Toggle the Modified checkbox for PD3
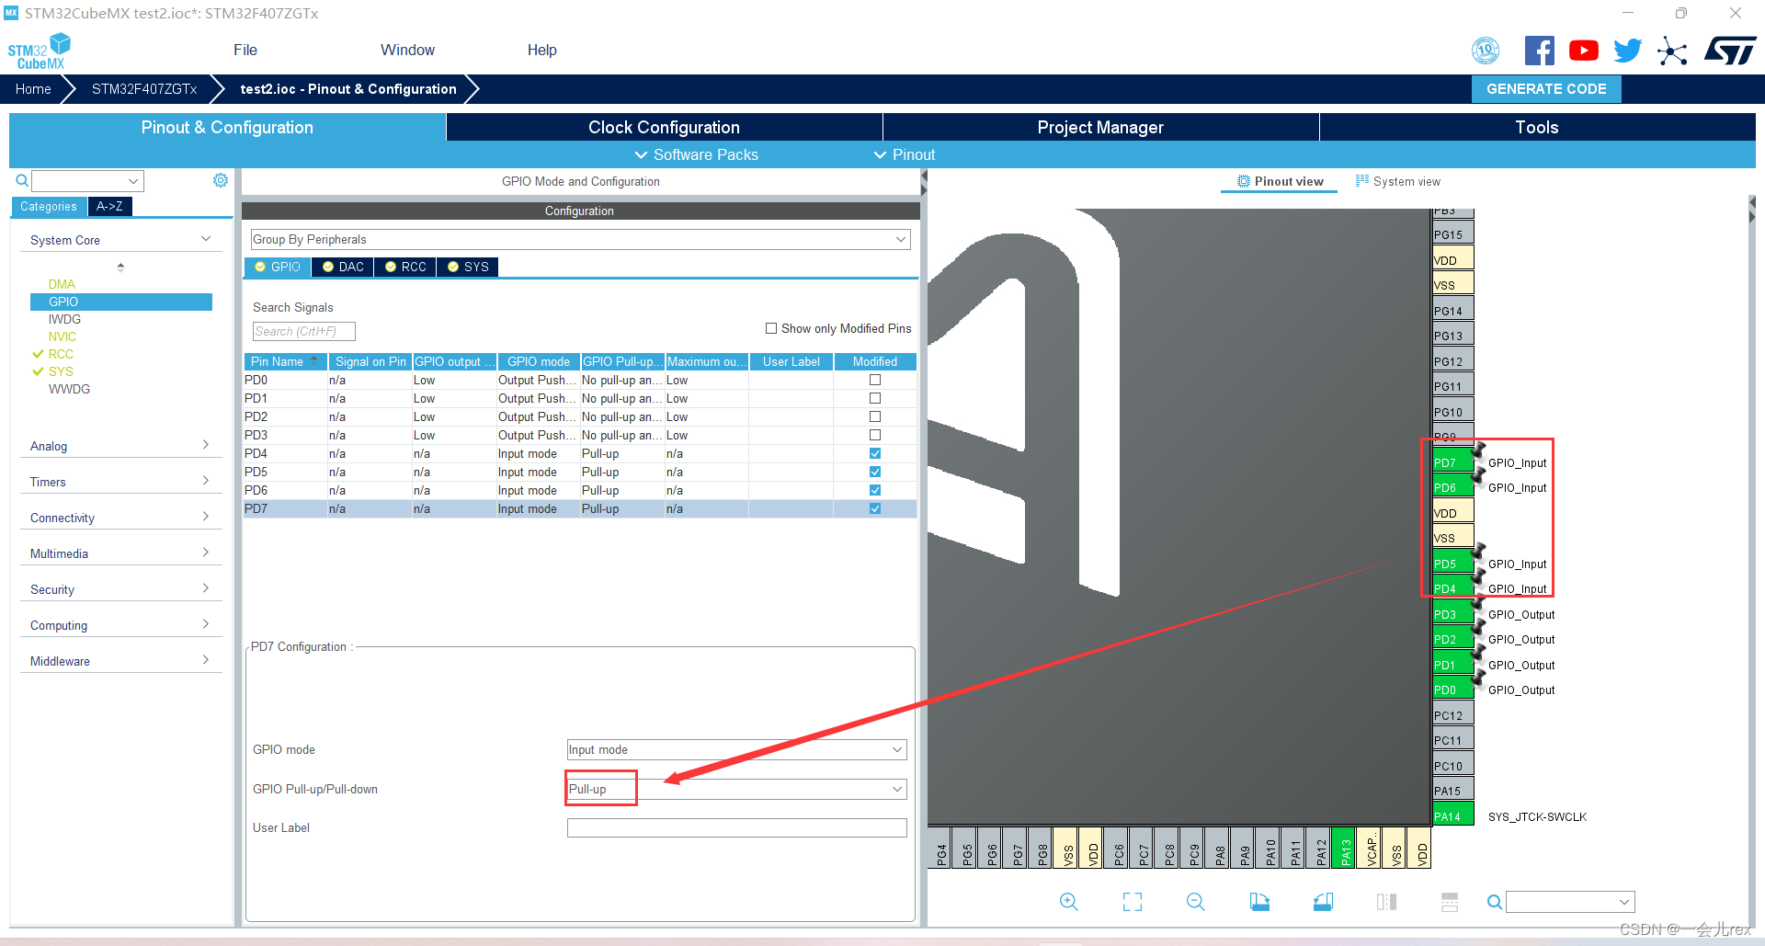Viewport: 1765px width, 946px height. click(x=875, y=435)
